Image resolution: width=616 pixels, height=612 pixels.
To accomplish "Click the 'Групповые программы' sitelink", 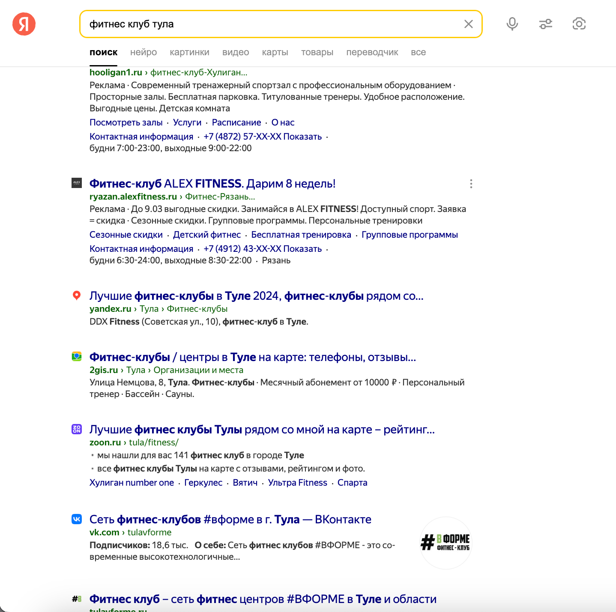I will point(410,235).
